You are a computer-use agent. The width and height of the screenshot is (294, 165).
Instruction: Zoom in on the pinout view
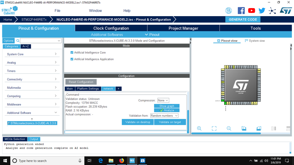[199, 128]
